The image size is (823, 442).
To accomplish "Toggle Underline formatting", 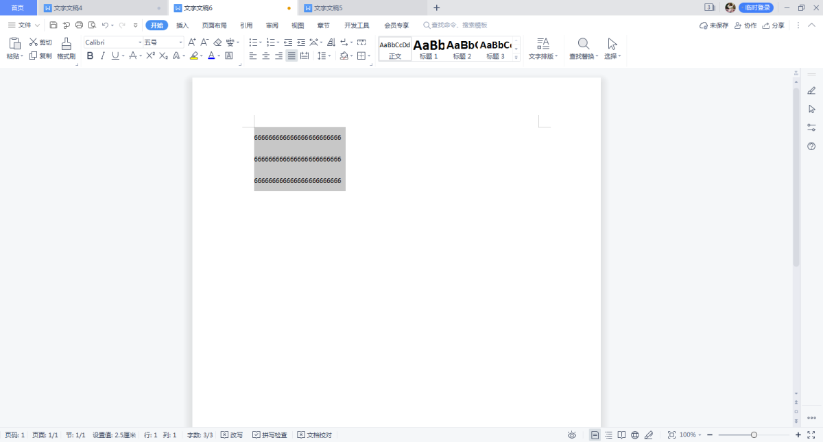I will pos(115,56).
